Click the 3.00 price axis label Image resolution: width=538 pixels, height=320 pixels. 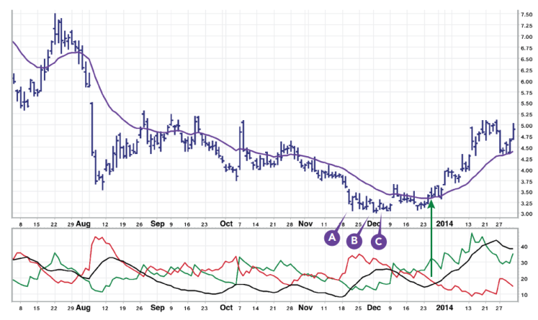tap(527, 214)
